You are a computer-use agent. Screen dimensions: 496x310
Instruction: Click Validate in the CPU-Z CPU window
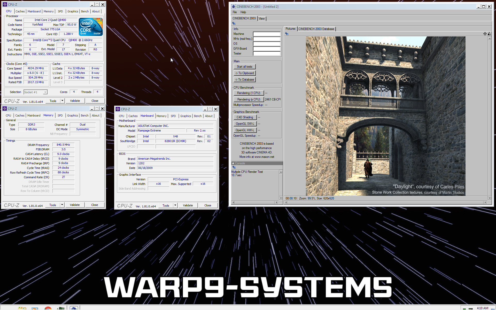[75, 101]
